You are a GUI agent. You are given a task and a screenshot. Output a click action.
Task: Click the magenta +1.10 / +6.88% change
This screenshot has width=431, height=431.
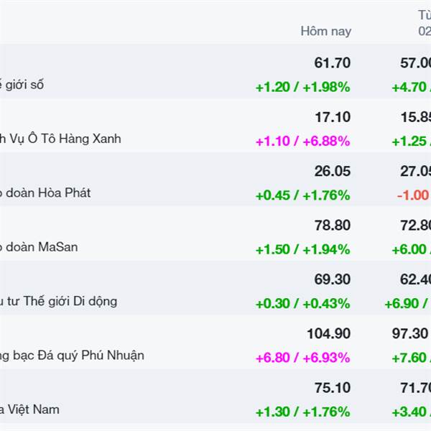[x=302, y=142]
